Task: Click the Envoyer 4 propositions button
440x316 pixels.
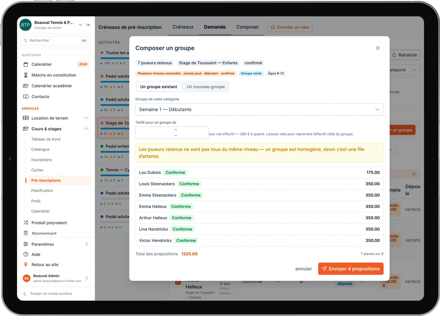Action: [351, 269]
